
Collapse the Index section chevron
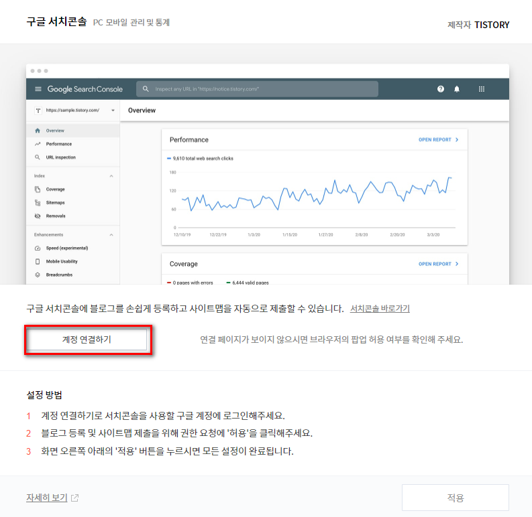111,176
